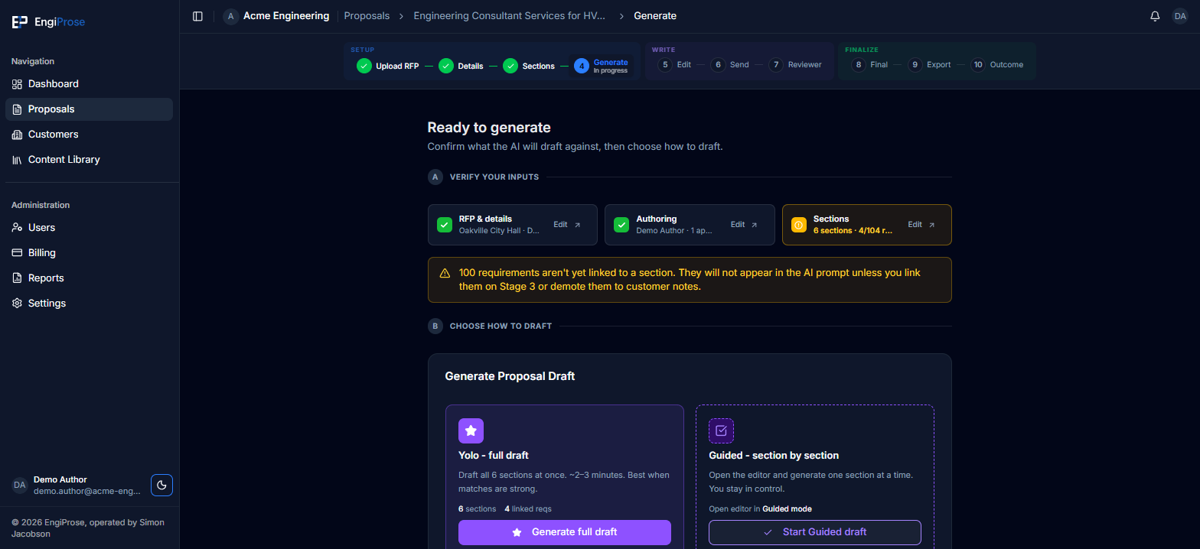
Task: Jump to Final step 8
Action: [x=869, y=65]
